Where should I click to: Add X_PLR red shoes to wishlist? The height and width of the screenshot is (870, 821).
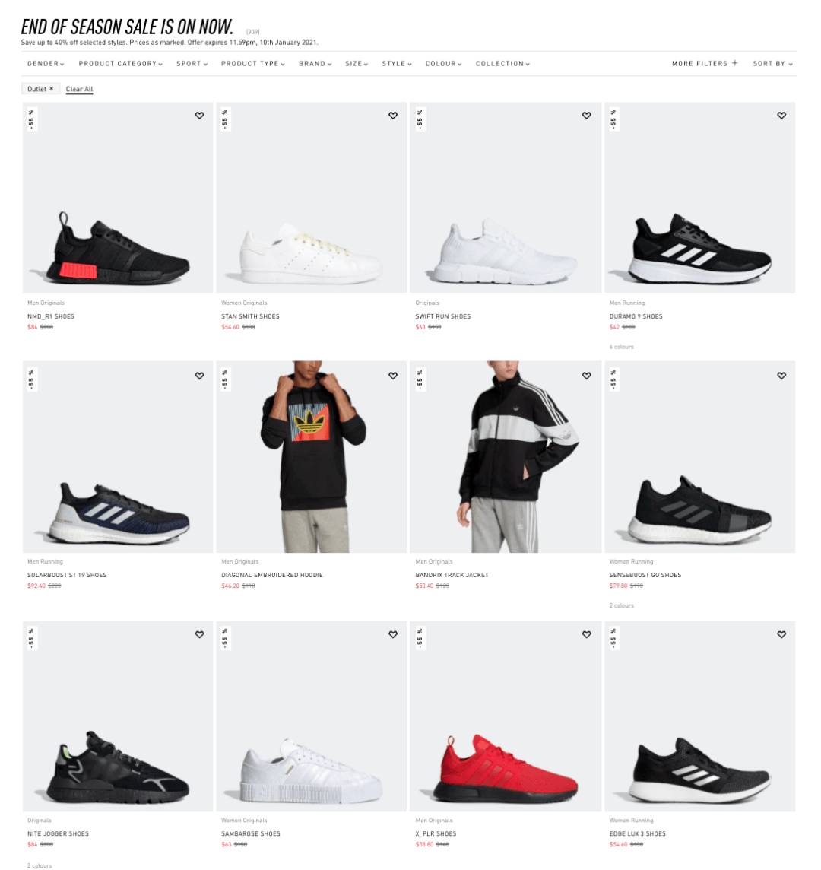tap(586, 634)
